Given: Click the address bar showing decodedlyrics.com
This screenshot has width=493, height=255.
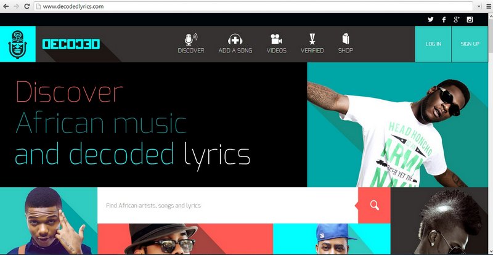Looking at the screenshot, I should tap(246, 6).
